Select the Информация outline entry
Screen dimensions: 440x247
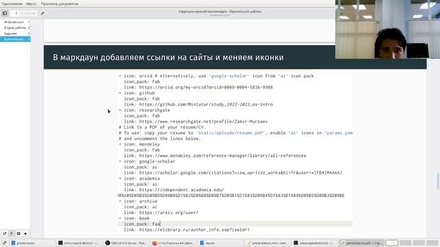[x=15, y=22]
